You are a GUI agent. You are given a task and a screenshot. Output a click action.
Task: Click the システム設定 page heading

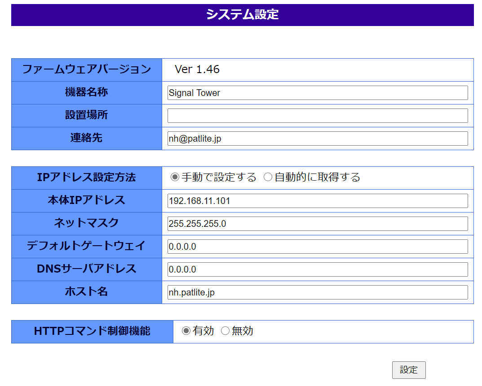(242, 14)
